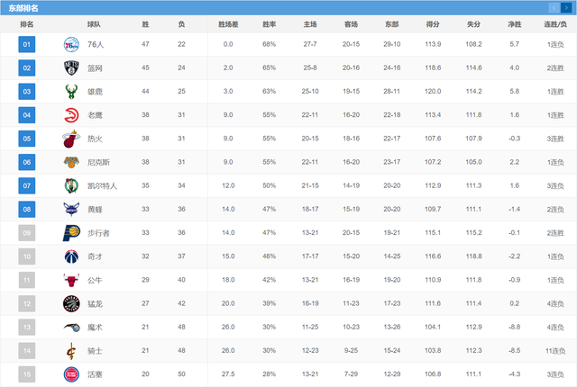Click the 排名 column header
The image size is (577, 387).
27,24
